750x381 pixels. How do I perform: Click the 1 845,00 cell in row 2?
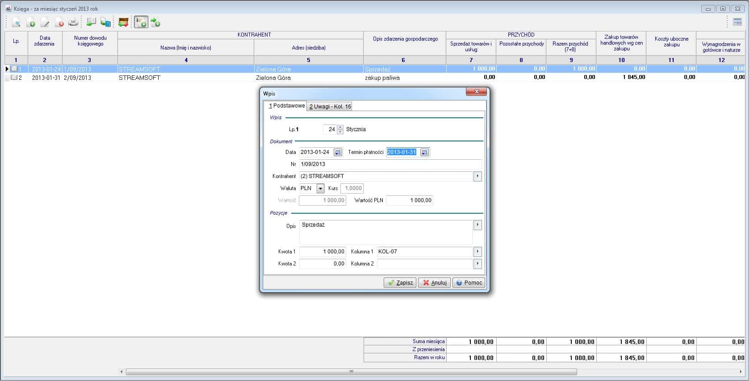(621, 77)
